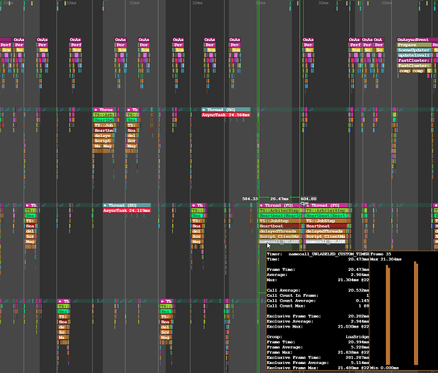Click highlighted namecall_UNLABE bar under cursor
The width and height of the screenshot is (438, 373).
pos(279,242)
